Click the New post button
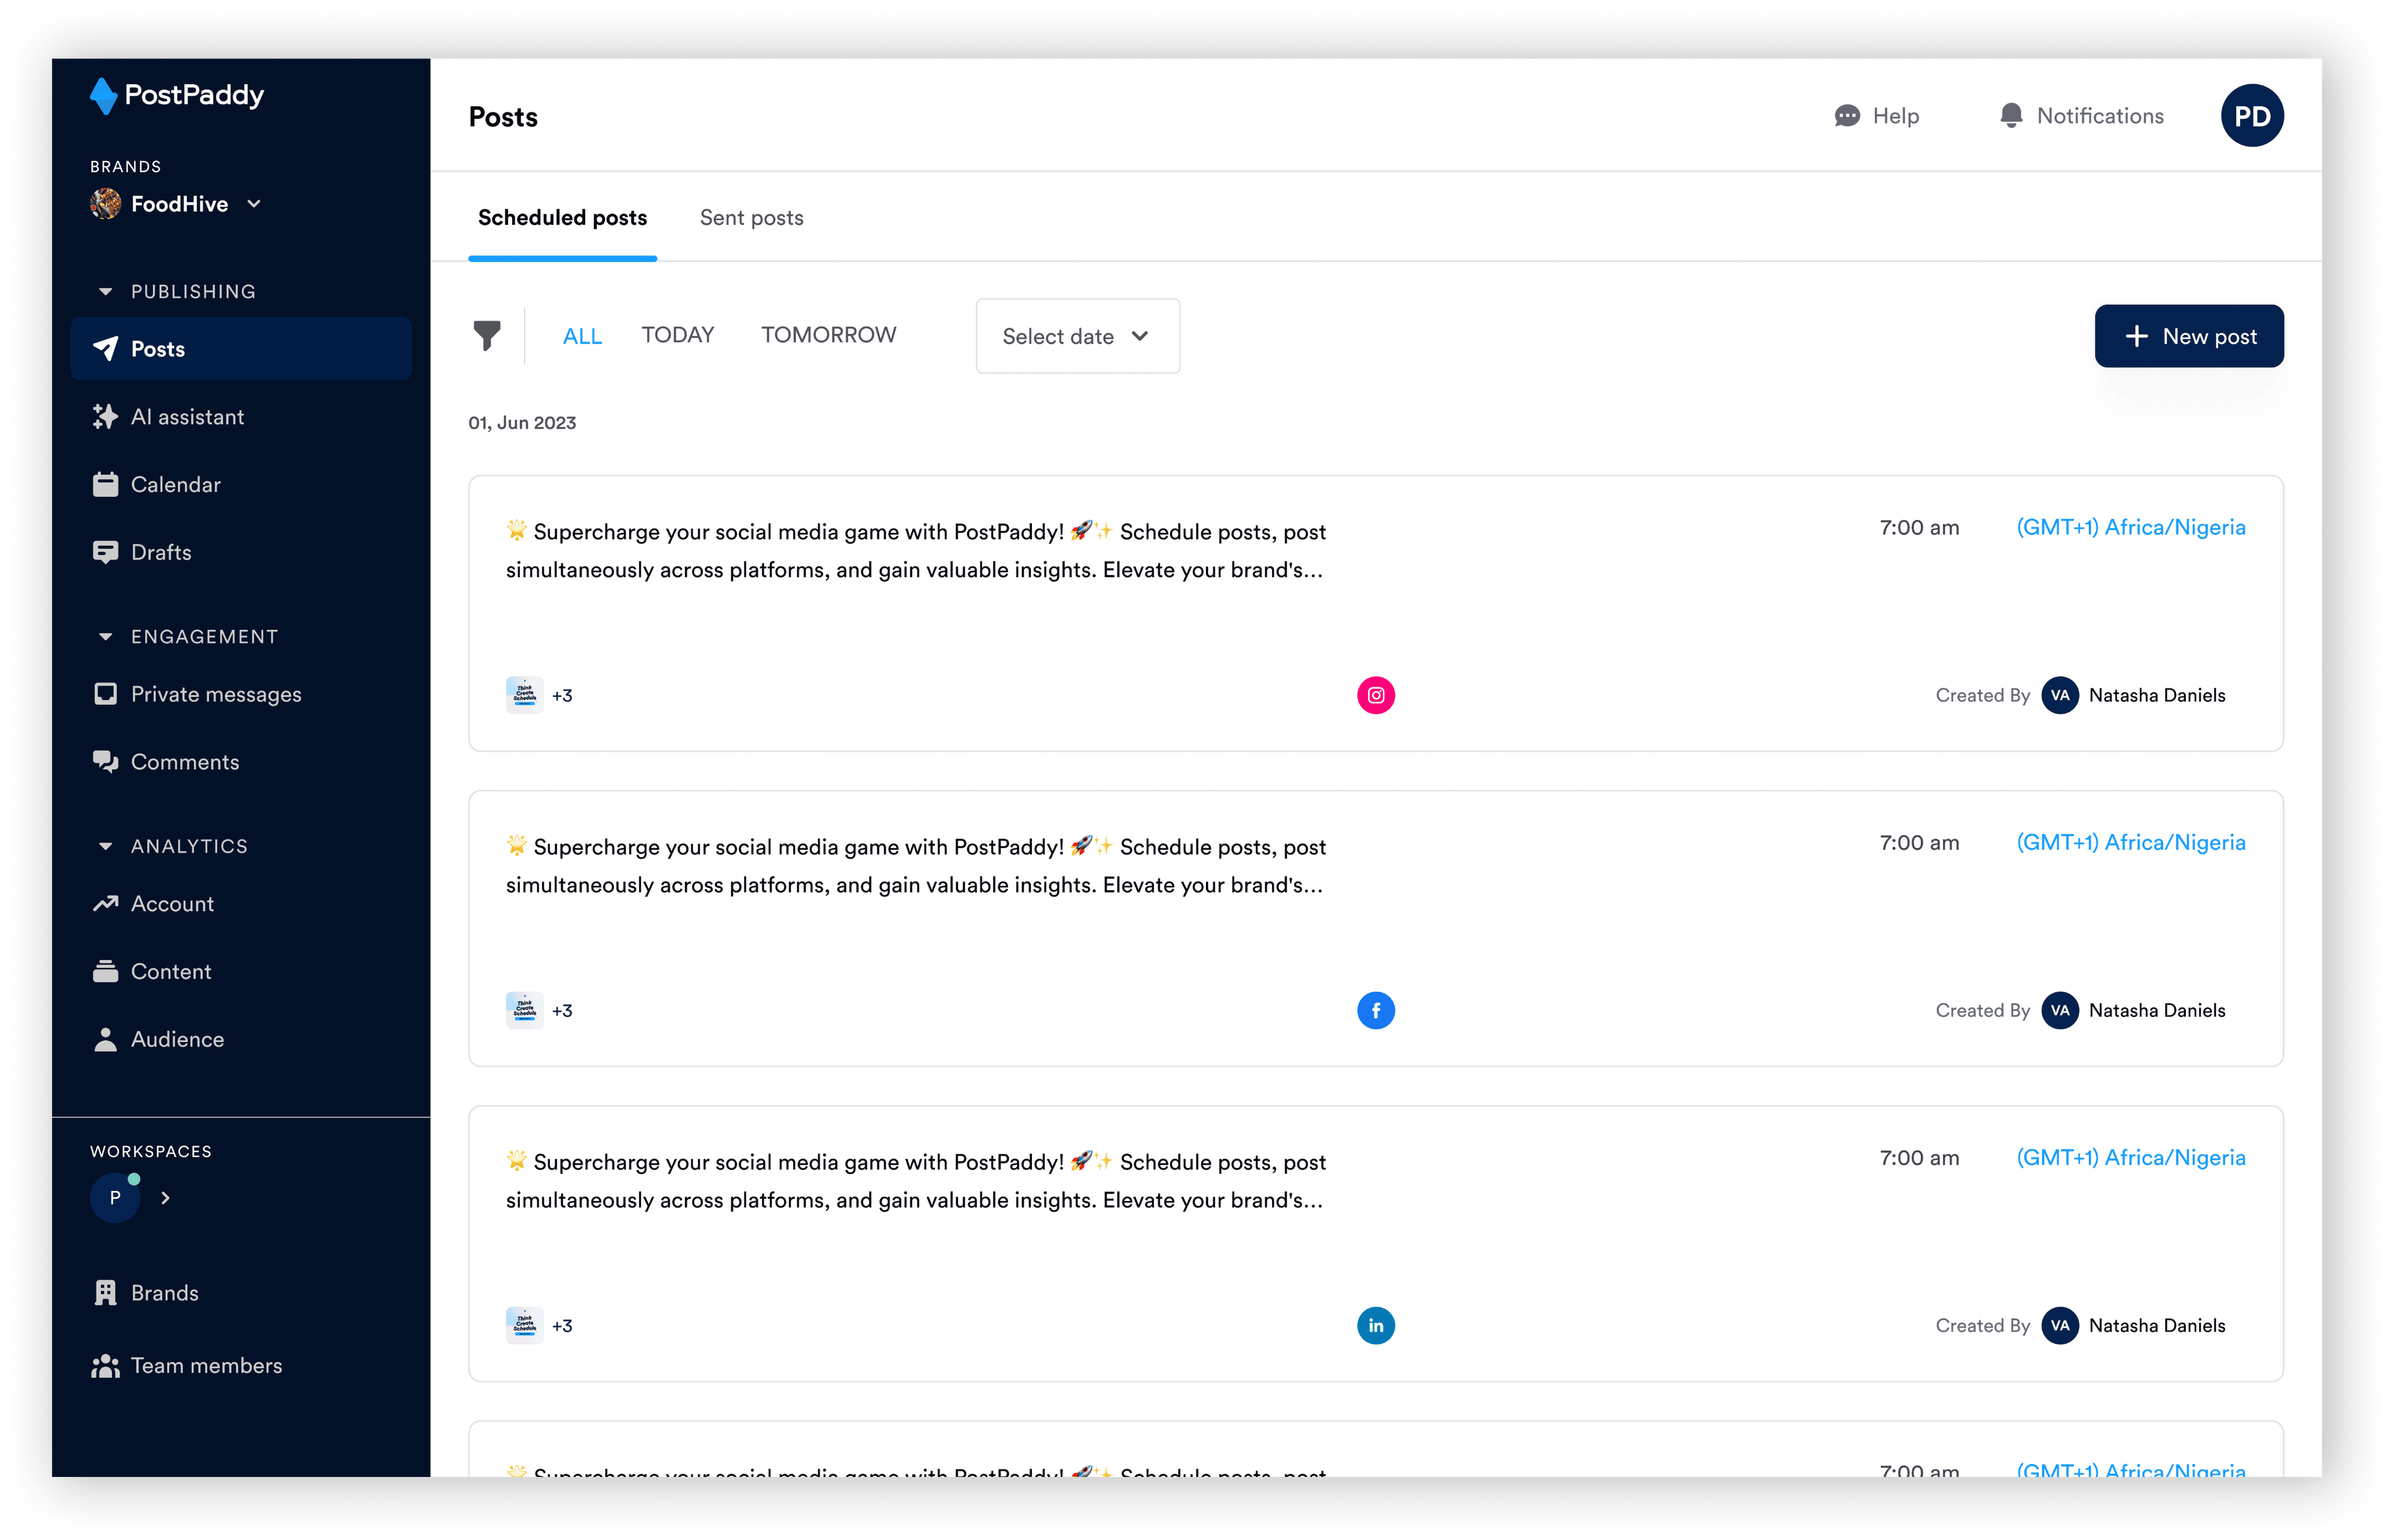Image resolution: width=2392 pixels, height=1540 pixels. tap(2189, 336)
